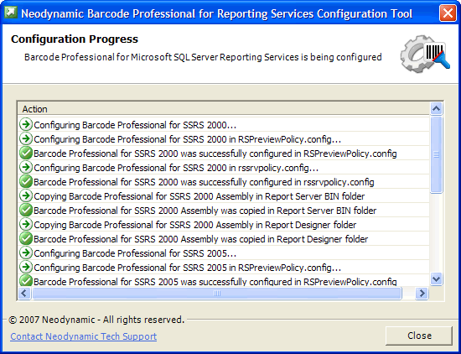Click the Close button
Viewport: 461px width, 354px height.
tap(419, 336)
